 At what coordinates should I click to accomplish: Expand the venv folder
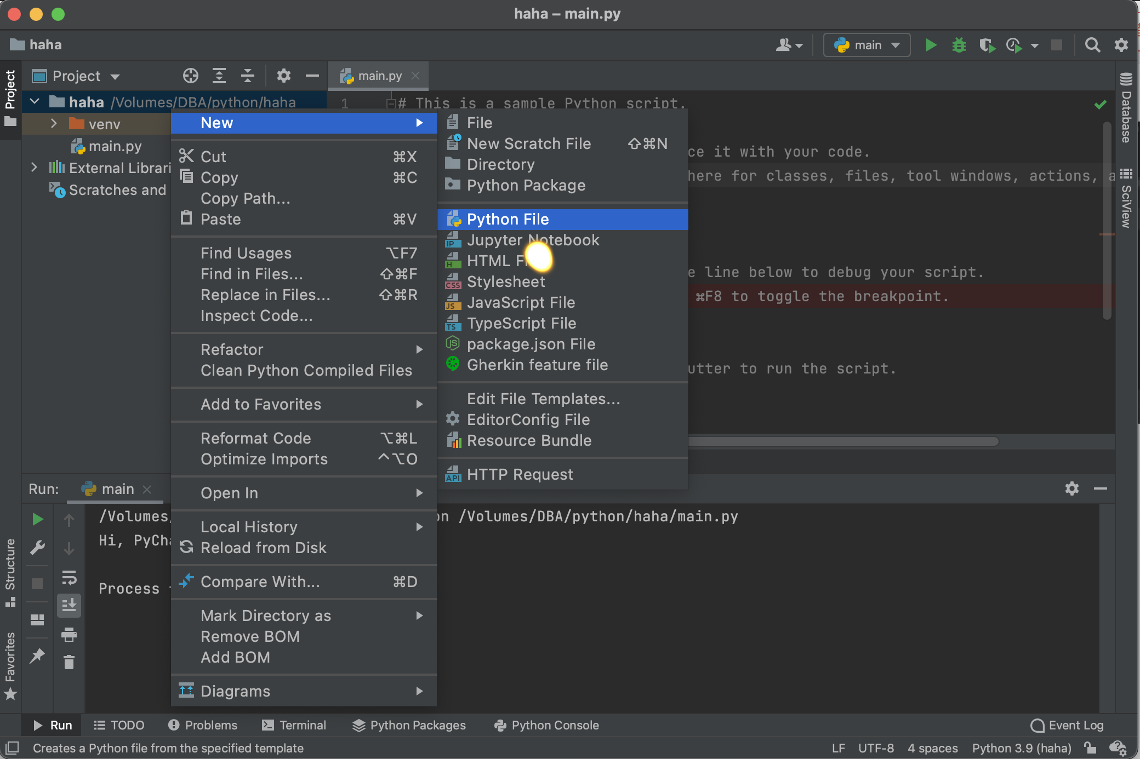point(54,124)
